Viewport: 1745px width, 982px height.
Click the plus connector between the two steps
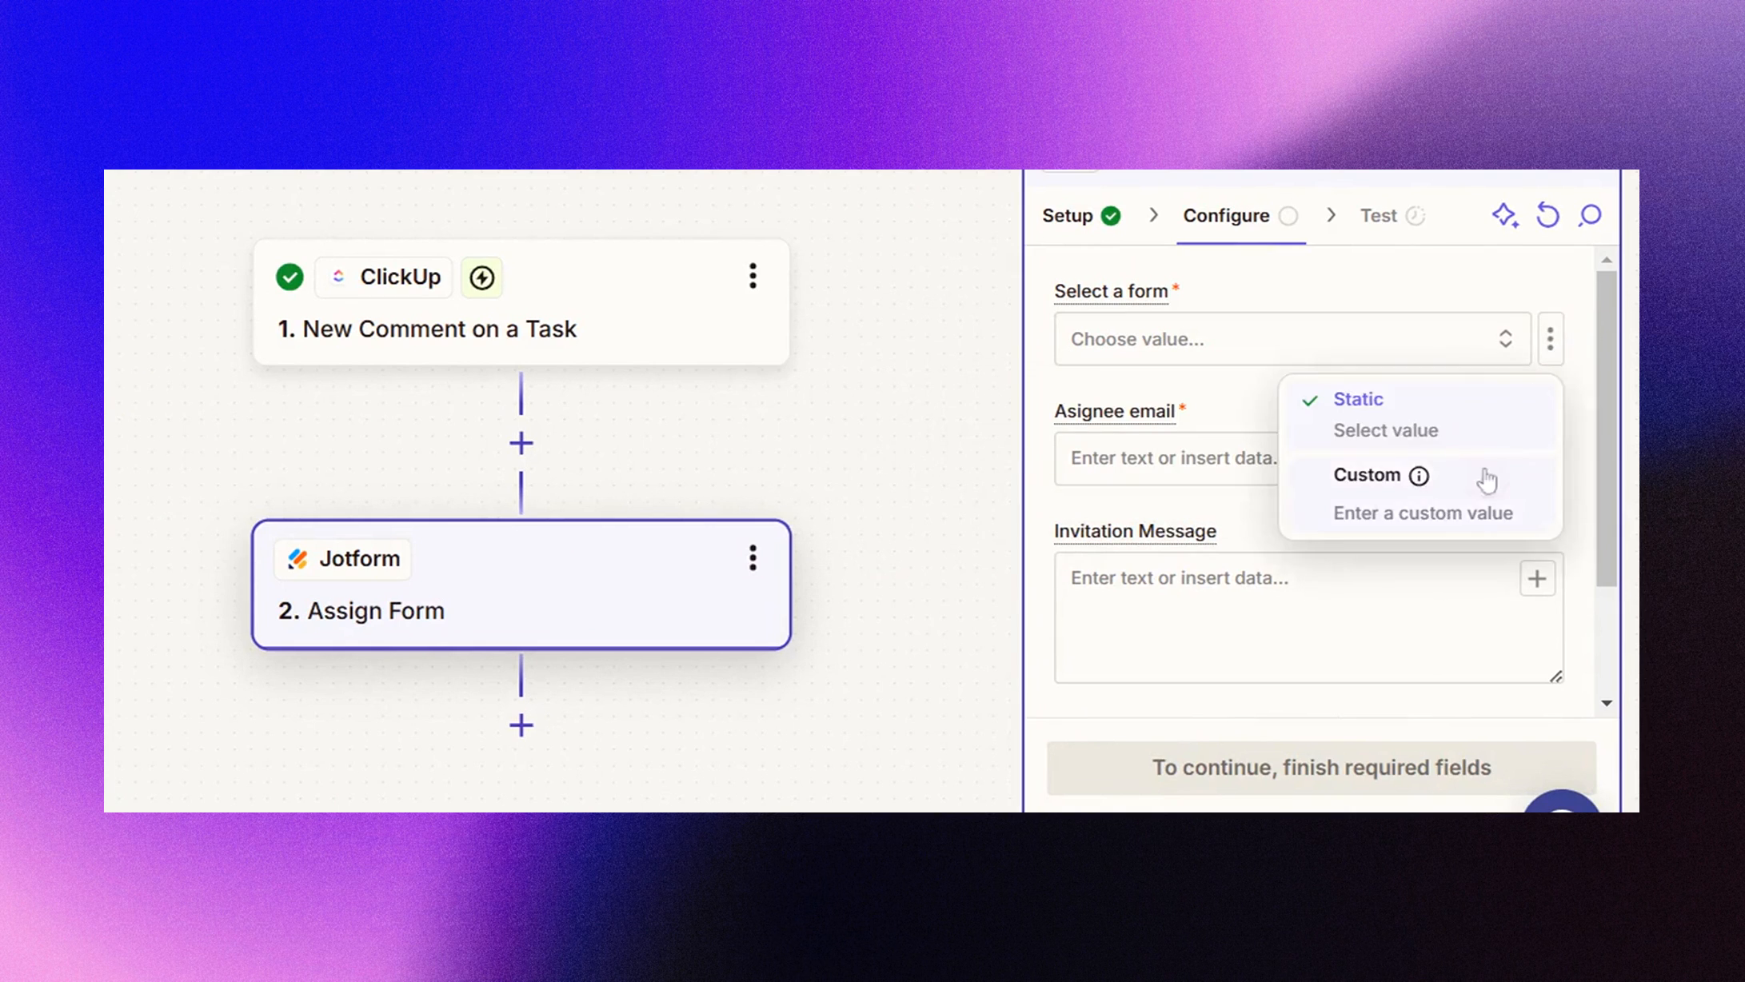[521, 442]
